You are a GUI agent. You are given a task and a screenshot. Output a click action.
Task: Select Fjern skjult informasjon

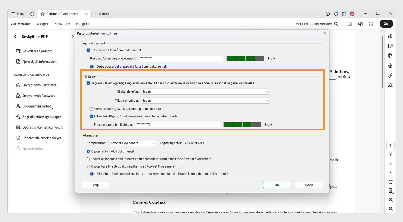[36, 62]
